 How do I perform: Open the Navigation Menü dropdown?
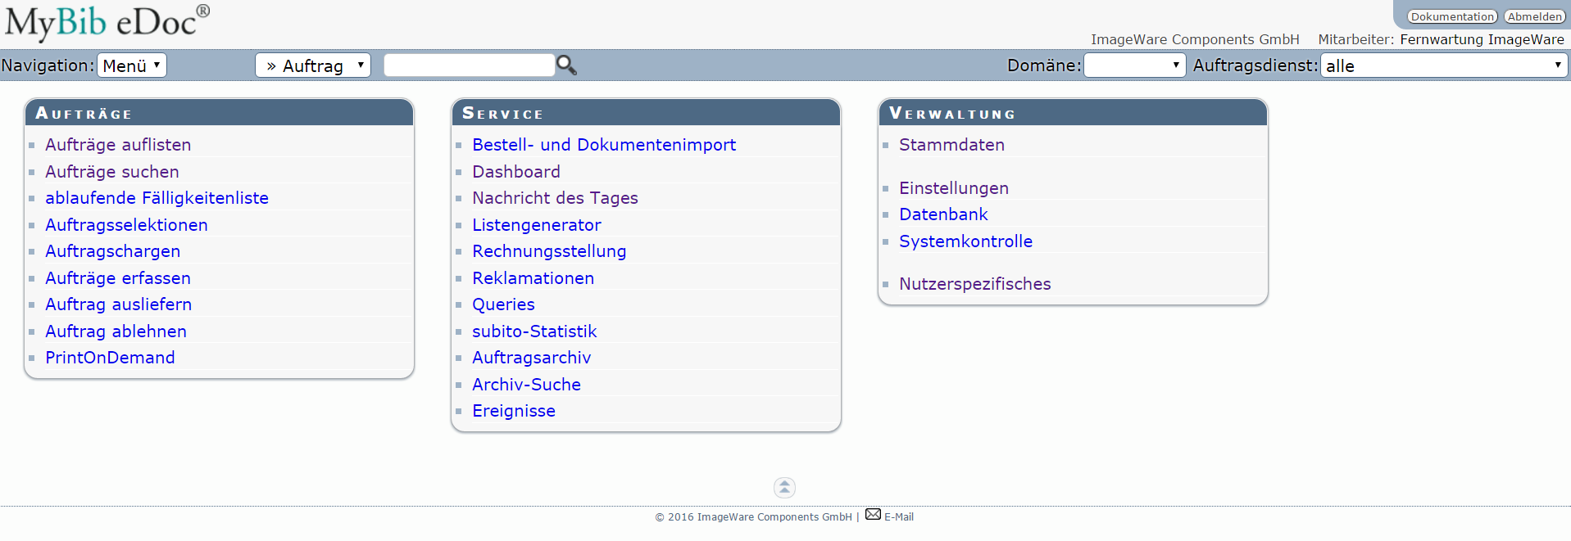pos(132,65)
